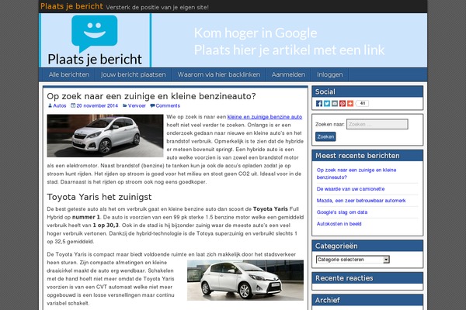Open recent post Mazda, een zeer betrouwbaar automerk
The height and width of the screenshot is (310, 466).
[x=361, y=201]
